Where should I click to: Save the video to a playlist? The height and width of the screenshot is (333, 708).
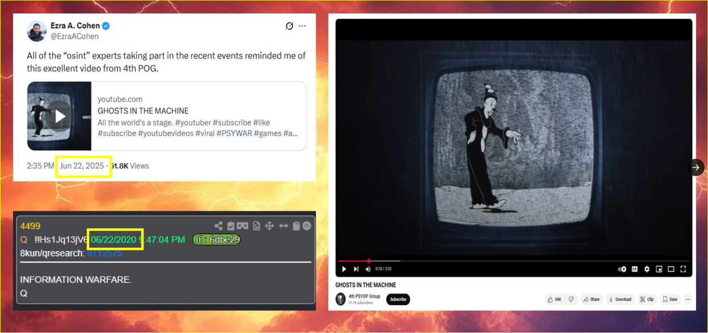(669, 299)
